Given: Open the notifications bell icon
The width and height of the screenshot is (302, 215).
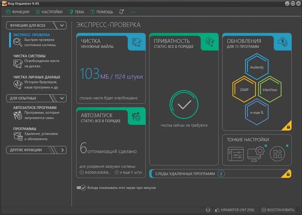Looking at the screenshot, I should 121,12.
